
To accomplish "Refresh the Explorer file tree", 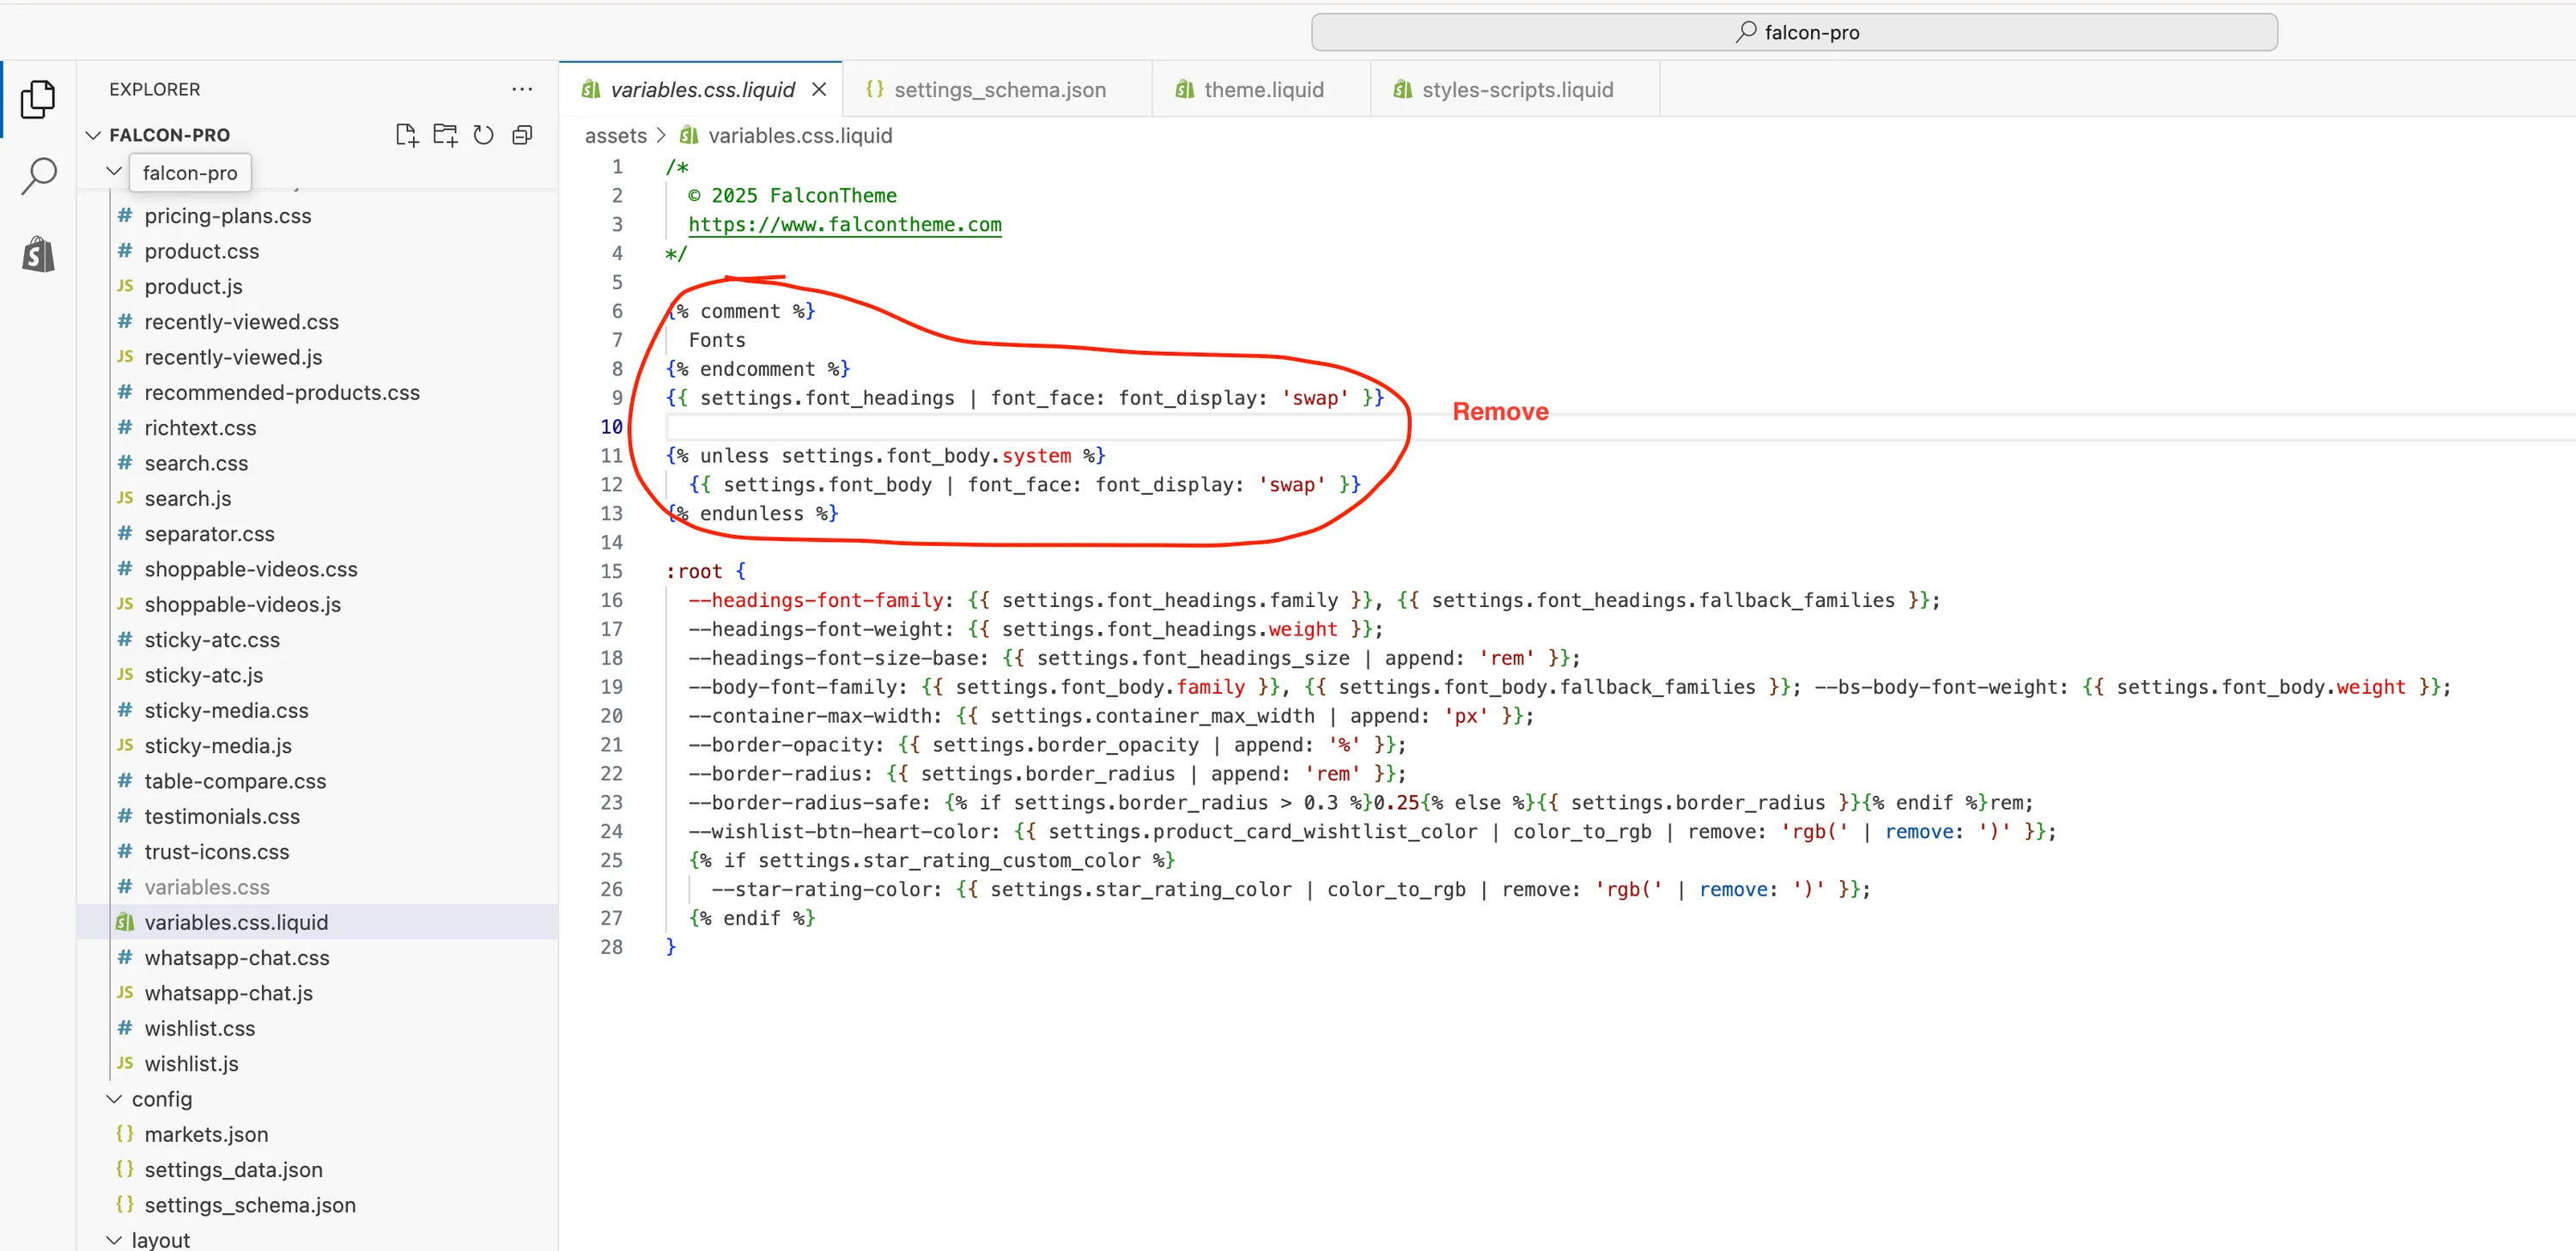I will [483, 134].
